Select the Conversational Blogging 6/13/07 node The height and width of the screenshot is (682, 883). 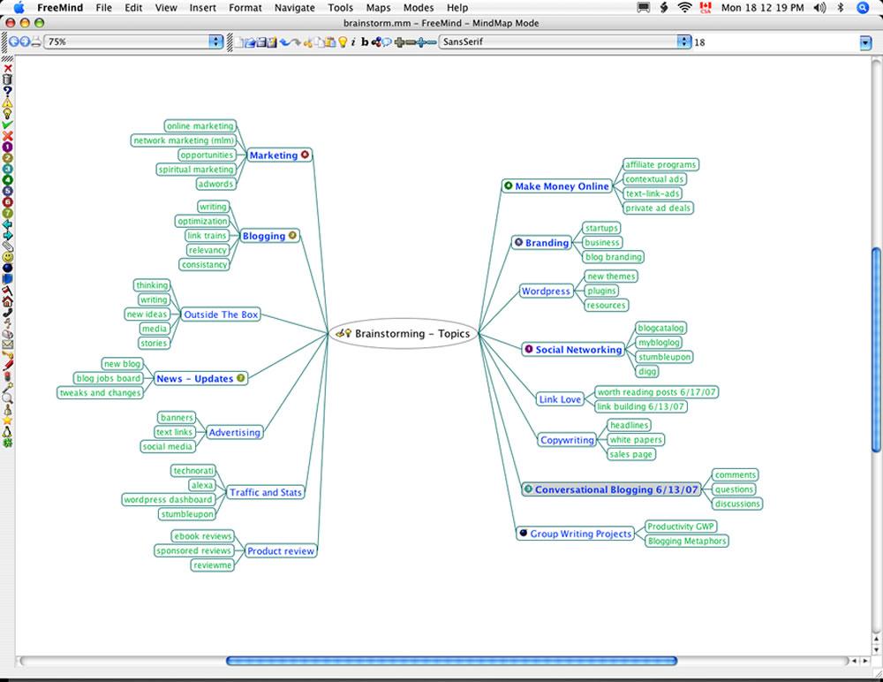[x=611, y=489]
